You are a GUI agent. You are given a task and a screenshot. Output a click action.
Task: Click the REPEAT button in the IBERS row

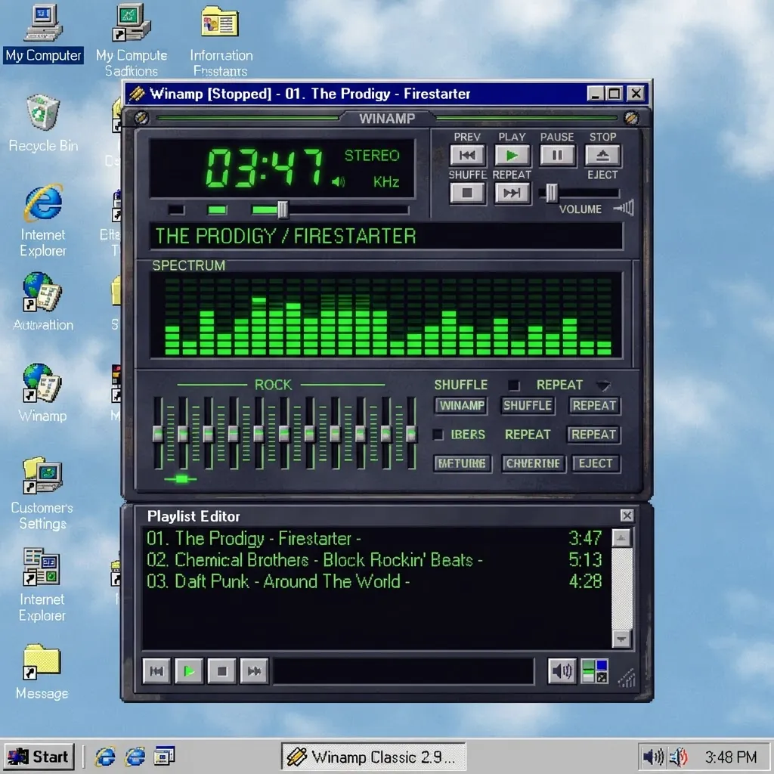(x=594, y=435)
